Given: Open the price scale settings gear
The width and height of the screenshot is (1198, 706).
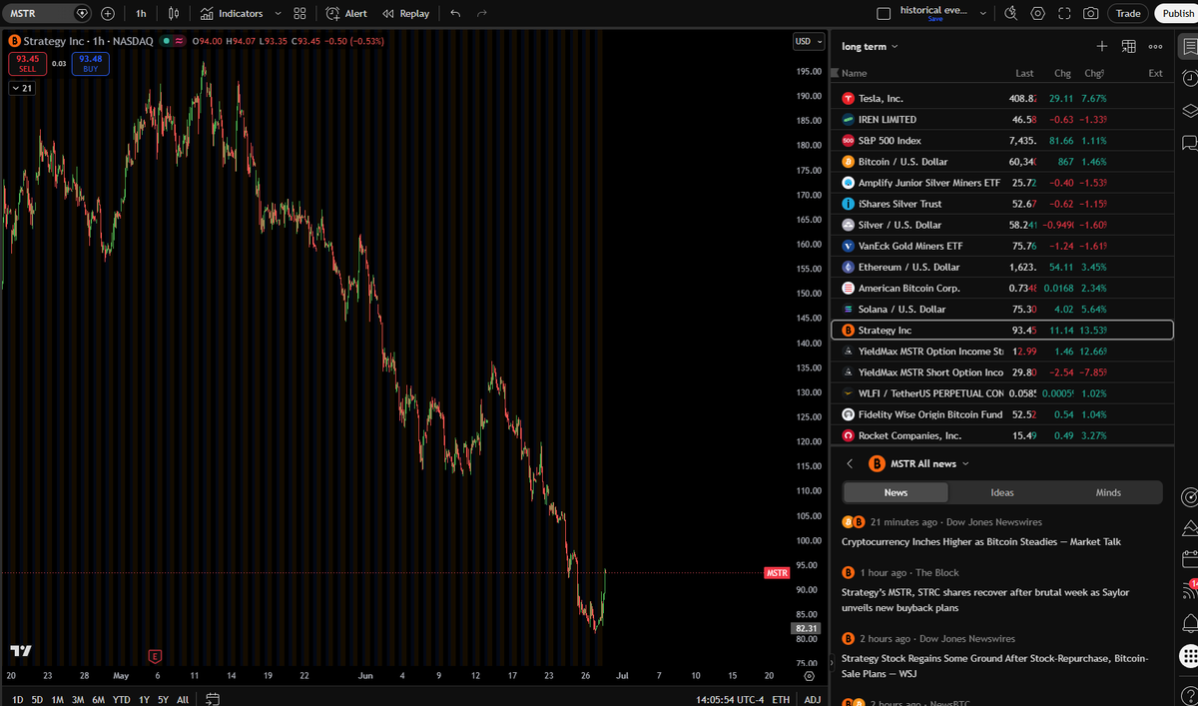Looking at the screenshot, I should click(x=809, y=676).
